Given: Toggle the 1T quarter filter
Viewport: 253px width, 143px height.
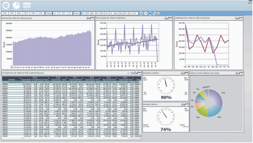Looking at the screenshot, I should [55, 13].
